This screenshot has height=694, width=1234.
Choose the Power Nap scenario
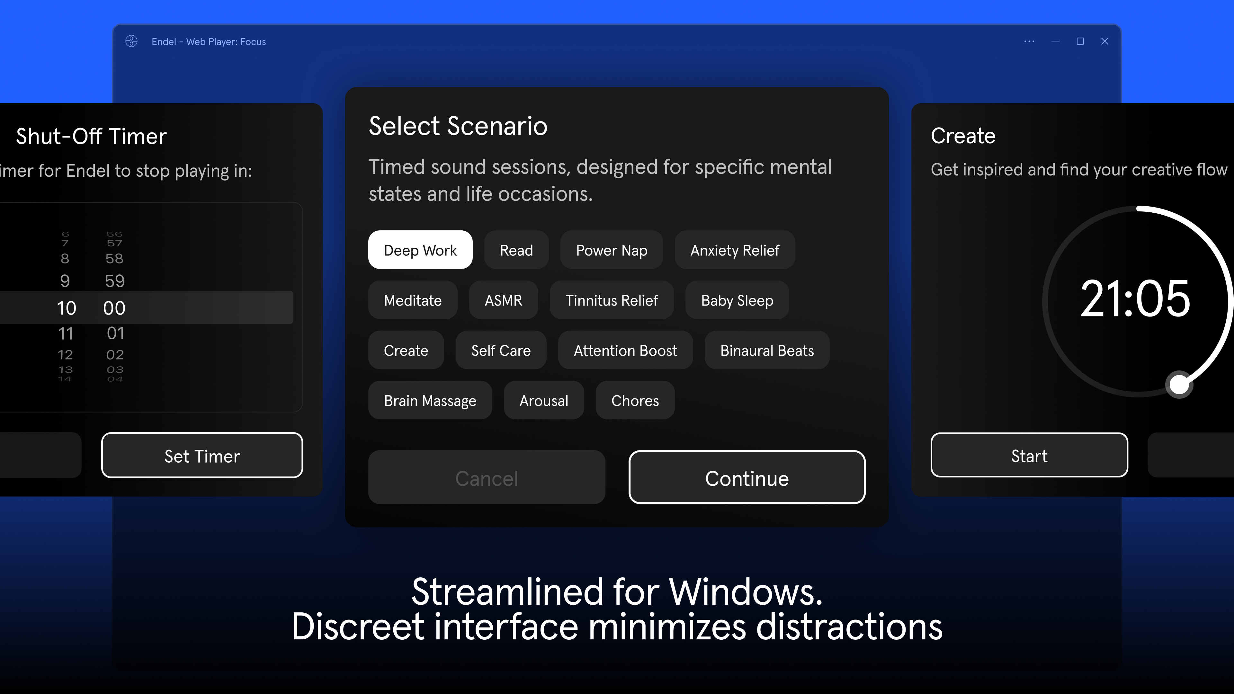pos(611,250)
